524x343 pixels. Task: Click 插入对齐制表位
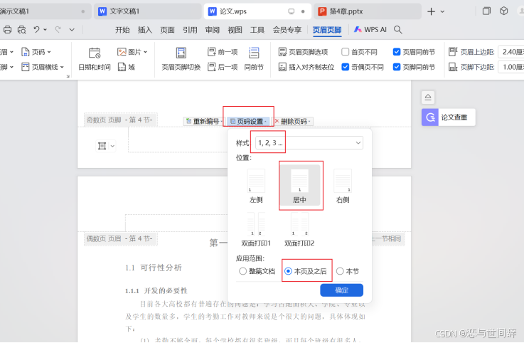coord(306,67)
